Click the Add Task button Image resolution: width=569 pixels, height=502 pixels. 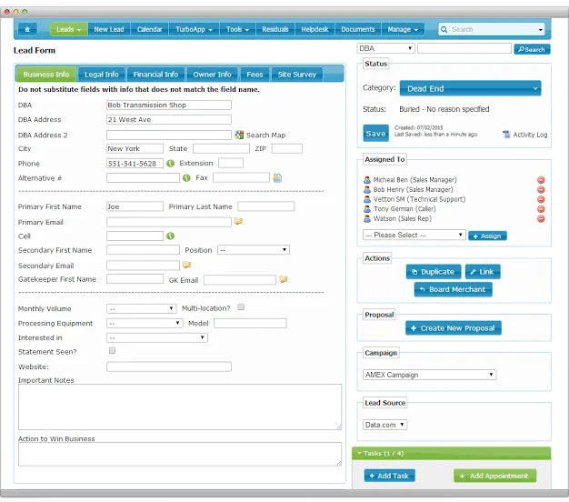click(389, 476)
